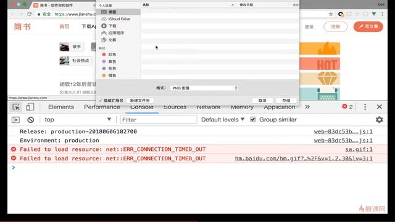Open first web-83dc53b js:1 link on Release row

click(x=343, y=131)
